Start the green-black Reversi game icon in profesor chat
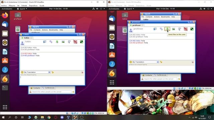This screenshot has width=214, height=120. point(192,29)
